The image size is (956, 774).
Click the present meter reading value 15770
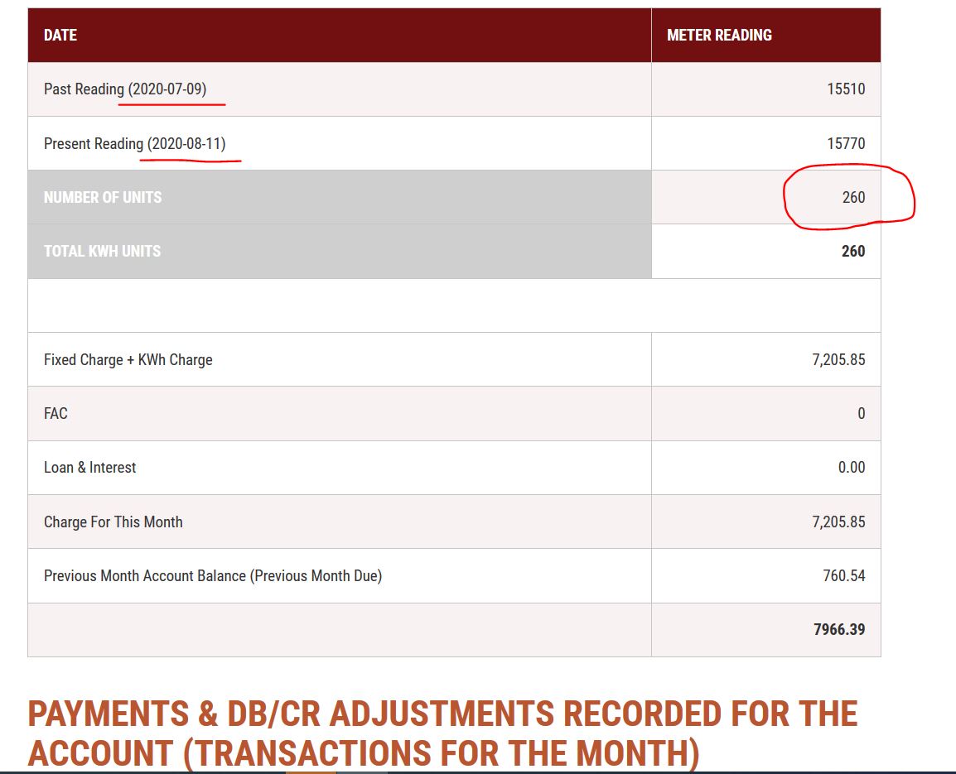pyautogui.click(x=846, y=144)
